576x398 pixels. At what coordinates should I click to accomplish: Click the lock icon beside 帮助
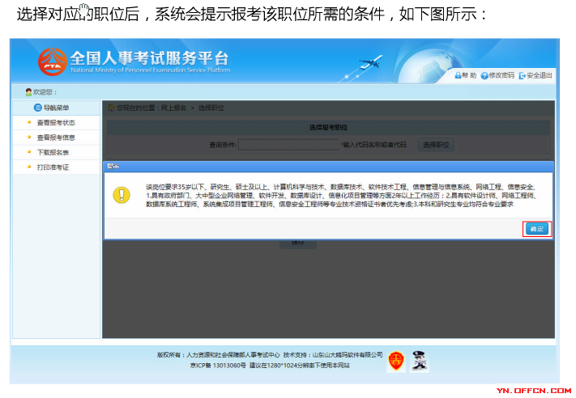[x=458, y=75]
